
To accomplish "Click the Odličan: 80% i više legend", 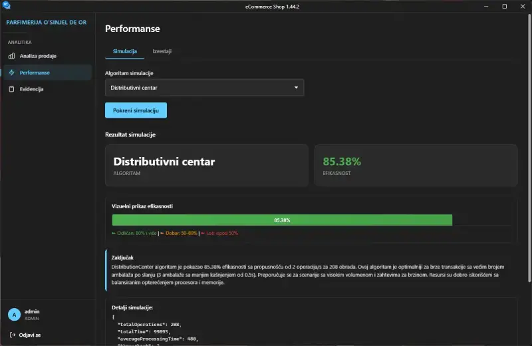I will click(x=134, y=234).
